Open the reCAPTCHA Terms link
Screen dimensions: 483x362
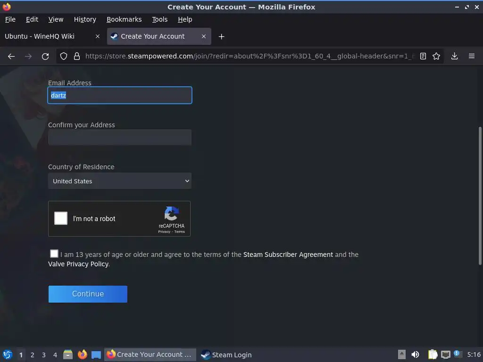pyautogui.click(x=180, y=232)
